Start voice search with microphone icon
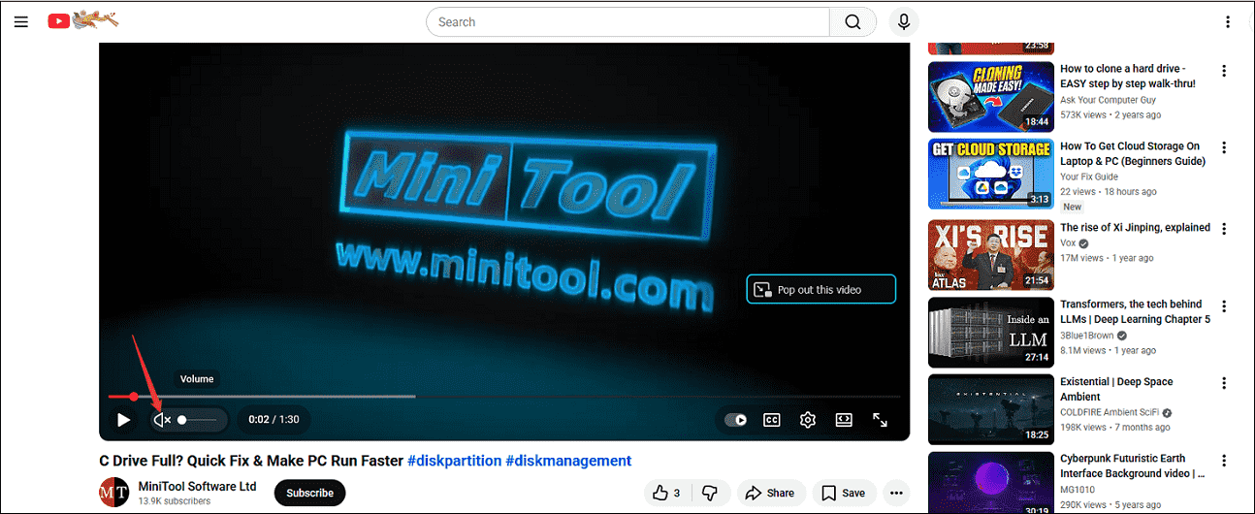Screen dimensions: 1255x514 click(904, 22)
